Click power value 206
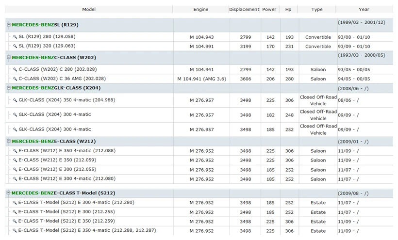 point(270,79)
